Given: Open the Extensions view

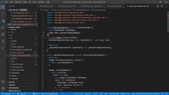Looking at the screenshot, I should click(3, 34).
